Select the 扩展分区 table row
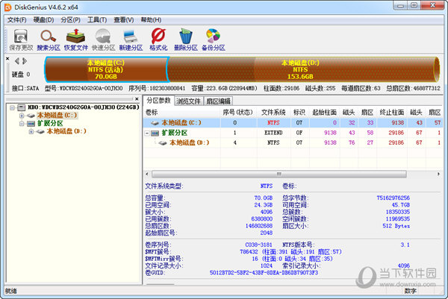The image size is (448, 299). [293, 133]
